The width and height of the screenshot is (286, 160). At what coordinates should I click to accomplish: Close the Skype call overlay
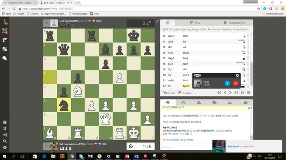coord(237,76)
